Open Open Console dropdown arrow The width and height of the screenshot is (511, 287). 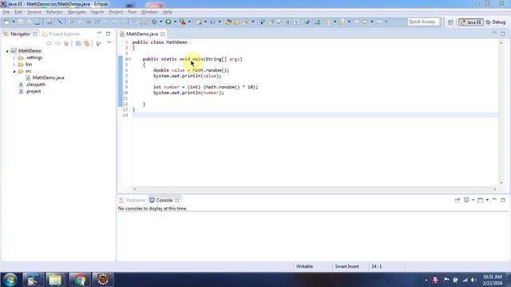point(487,200)
